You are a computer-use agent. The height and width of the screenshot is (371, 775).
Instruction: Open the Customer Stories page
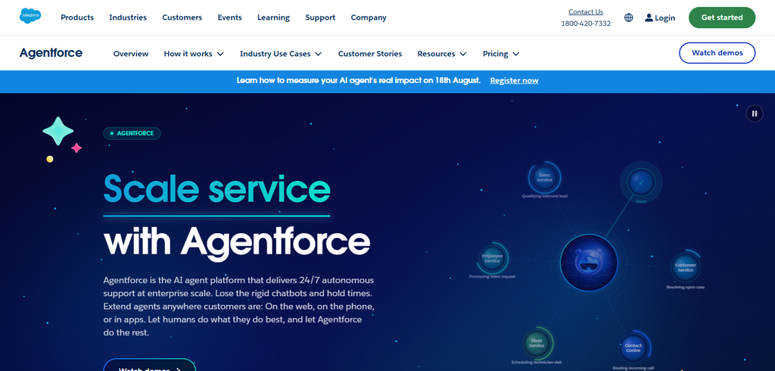click(x=370, y=54)
